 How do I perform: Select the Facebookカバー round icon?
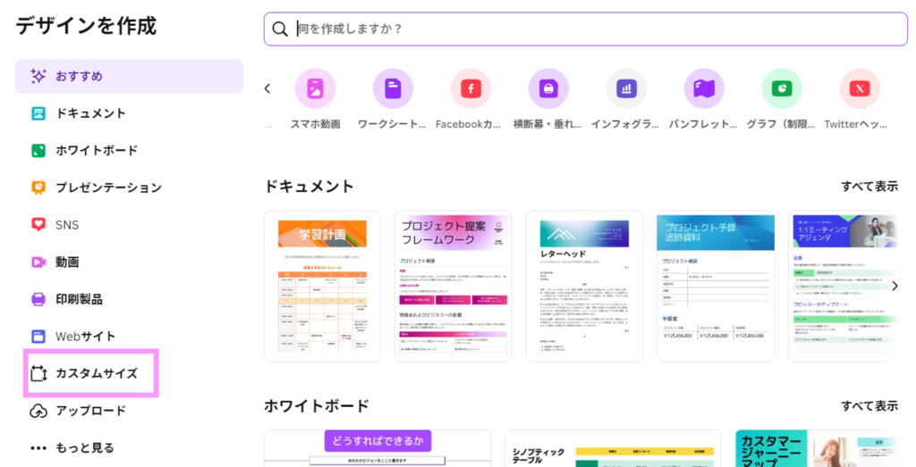pyautogui.click(x=471, y=88)
